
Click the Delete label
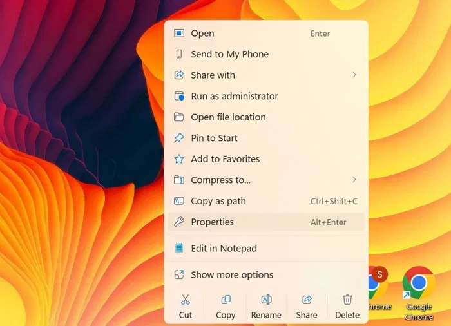347,315
